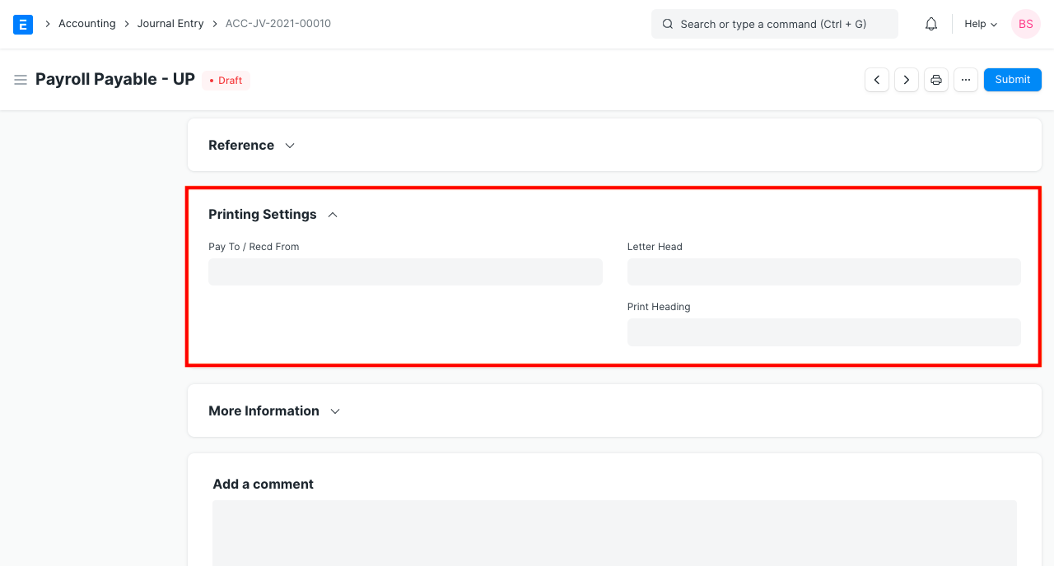Click the notification bell icon
The width and height of the screenshot is (1054, 566).
(930, 24)
